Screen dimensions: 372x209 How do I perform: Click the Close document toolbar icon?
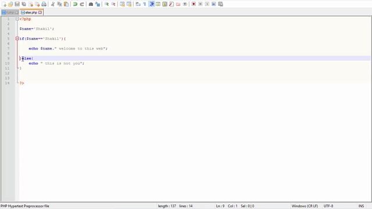[x=31, y=4]
